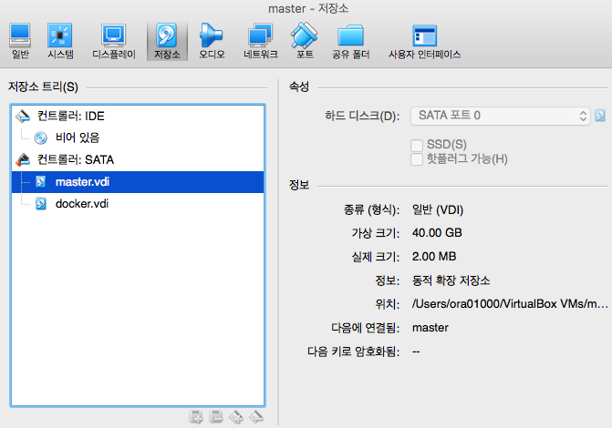Viewport: 612px width, 428px height.
Task: Click the /Users/ora01000/VirtualBox VMs location path
Action: tap(510, 303)
